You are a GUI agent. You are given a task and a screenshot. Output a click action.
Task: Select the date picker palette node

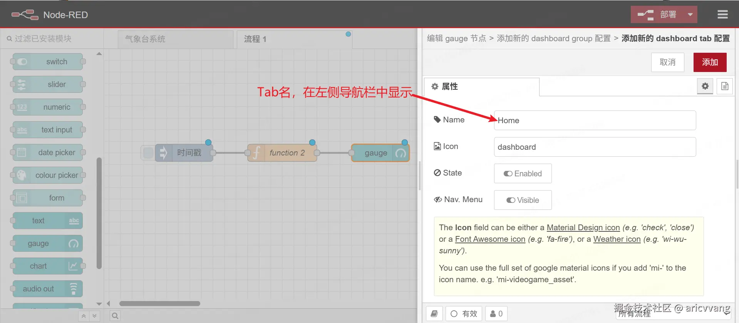coord(48,152)
